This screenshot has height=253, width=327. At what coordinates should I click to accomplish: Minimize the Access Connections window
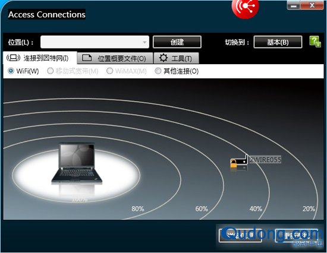(x=294, y=5)
